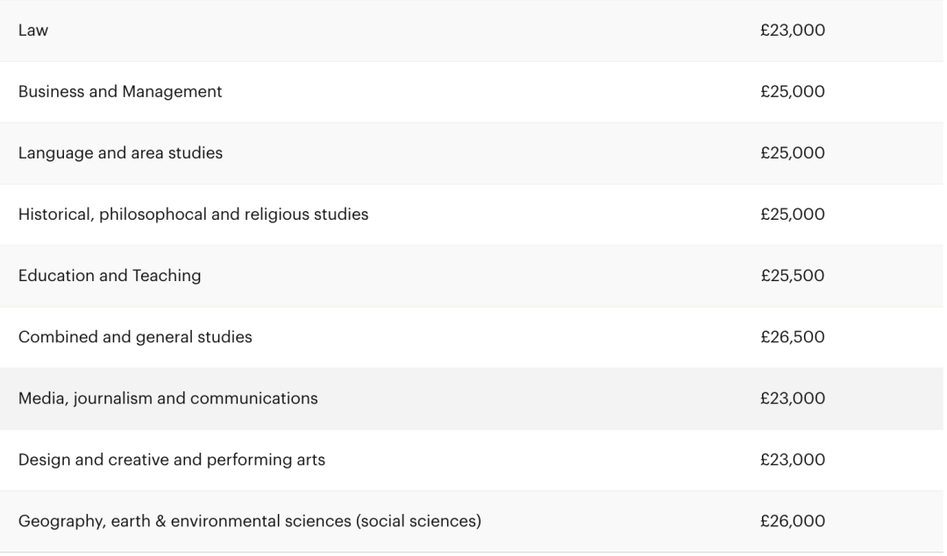Click the £23,000 salary for Law
947x556 pixels.
[x=793, y=31]
